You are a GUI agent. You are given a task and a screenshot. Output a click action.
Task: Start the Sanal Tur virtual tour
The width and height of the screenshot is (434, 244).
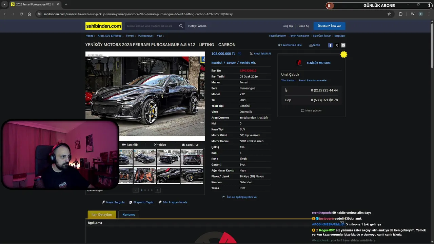click(190, 145)
